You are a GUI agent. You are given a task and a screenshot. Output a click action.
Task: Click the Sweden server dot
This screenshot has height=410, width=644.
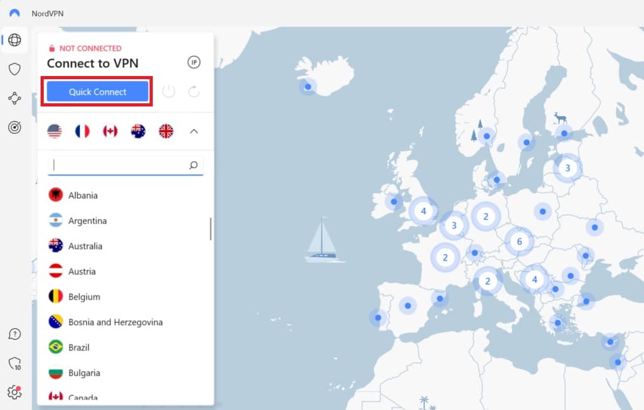(x=527, y=143)
